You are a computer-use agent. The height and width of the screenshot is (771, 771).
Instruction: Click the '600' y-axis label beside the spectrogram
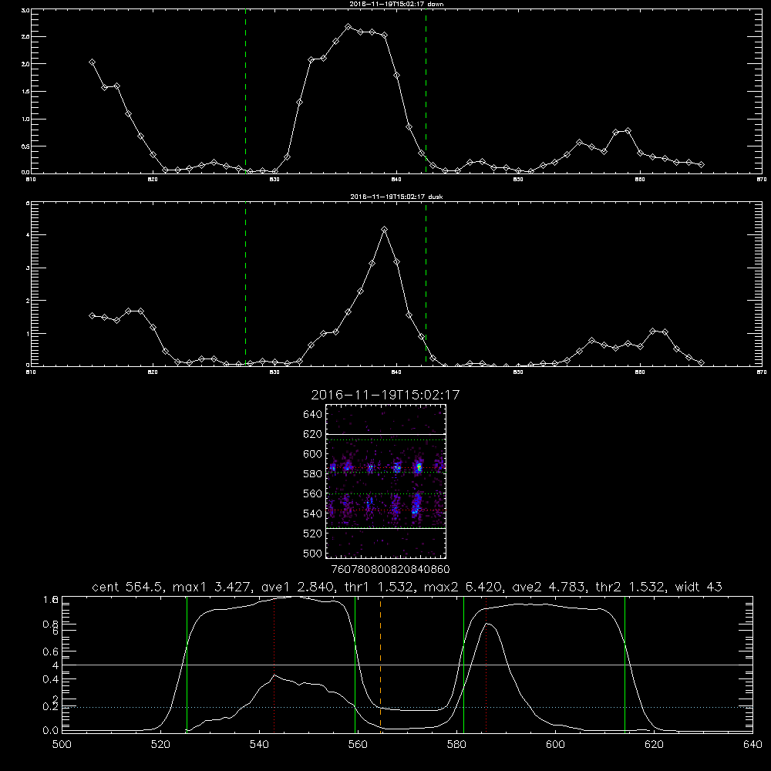coord(313,454)
